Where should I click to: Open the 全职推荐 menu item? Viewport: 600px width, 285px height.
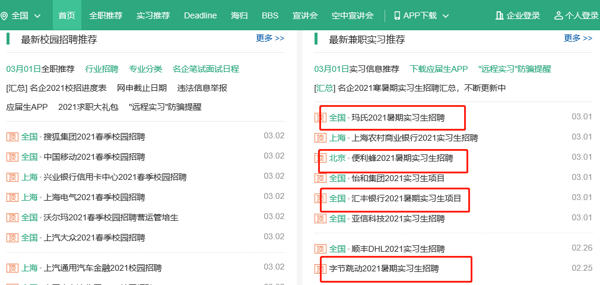click(106, 15)
